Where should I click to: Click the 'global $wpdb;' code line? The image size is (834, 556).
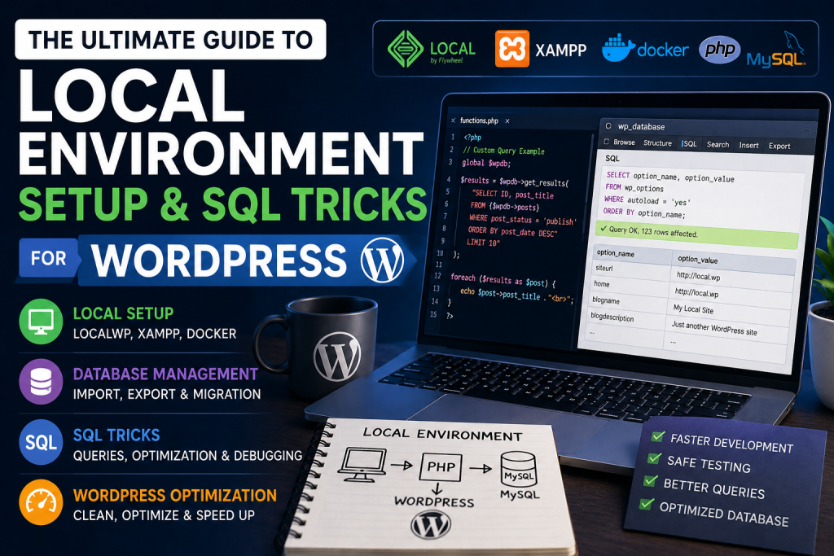[486, 163]
